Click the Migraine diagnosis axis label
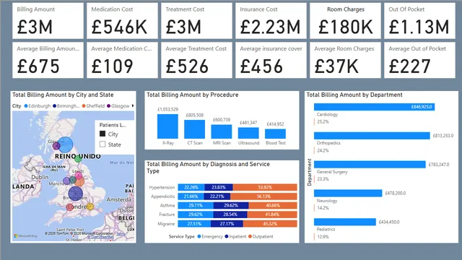 (166, 224)
